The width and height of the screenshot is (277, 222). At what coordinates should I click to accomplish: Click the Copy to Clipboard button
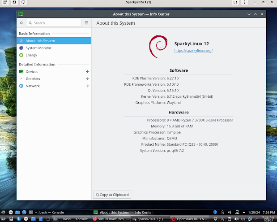(112, 195)
